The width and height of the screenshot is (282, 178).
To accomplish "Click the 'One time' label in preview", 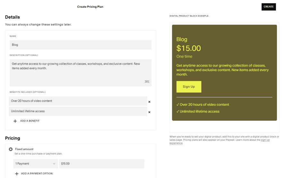I will coord(184,57).
